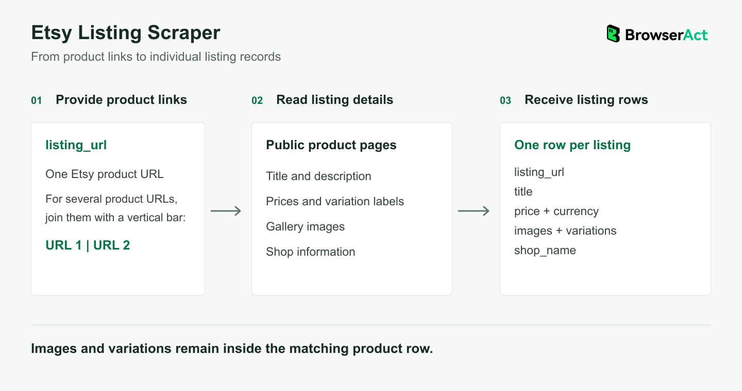Click subtitle "From product links to individual listing records"

(156, 57)
